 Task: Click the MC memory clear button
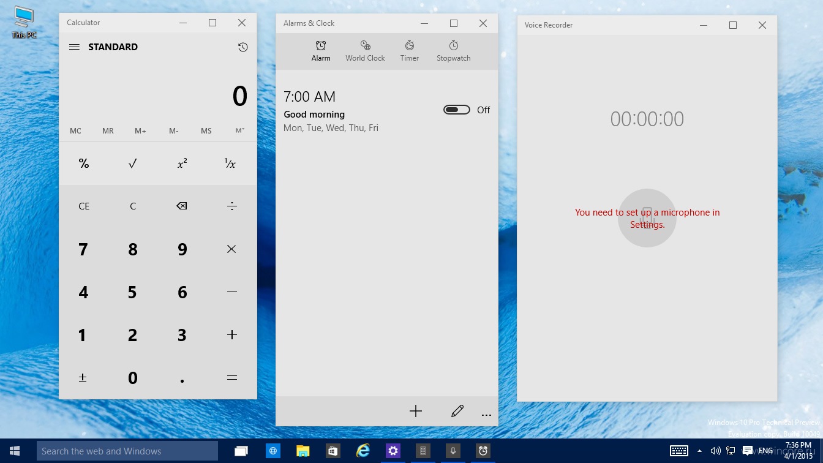coord(75,131)
